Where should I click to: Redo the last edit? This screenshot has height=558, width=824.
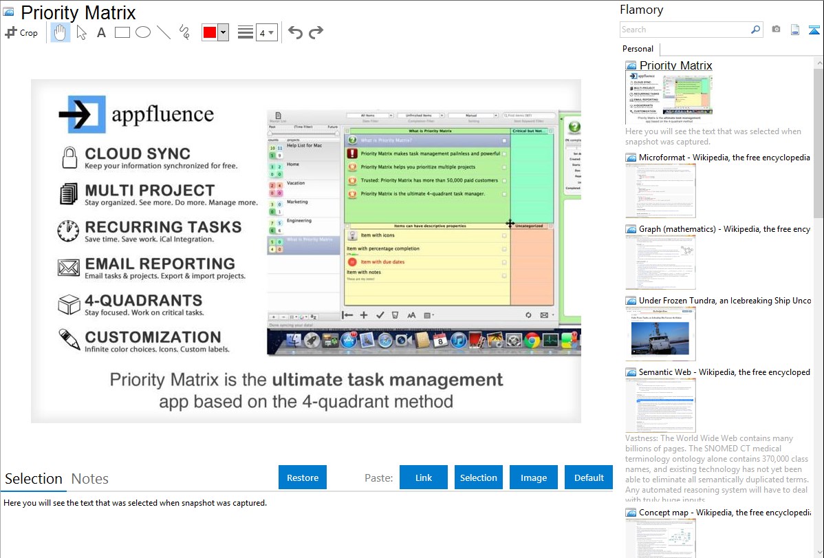click(x=316, y=32)
